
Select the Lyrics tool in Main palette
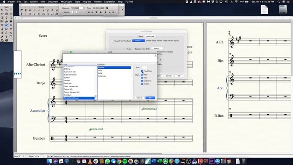pyautogui.click(x=2, y=29)
